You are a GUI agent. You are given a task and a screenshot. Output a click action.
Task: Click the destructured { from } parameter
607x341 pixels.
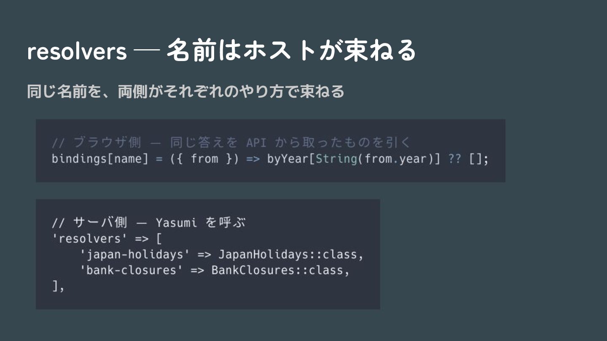[x=204, y=159]
